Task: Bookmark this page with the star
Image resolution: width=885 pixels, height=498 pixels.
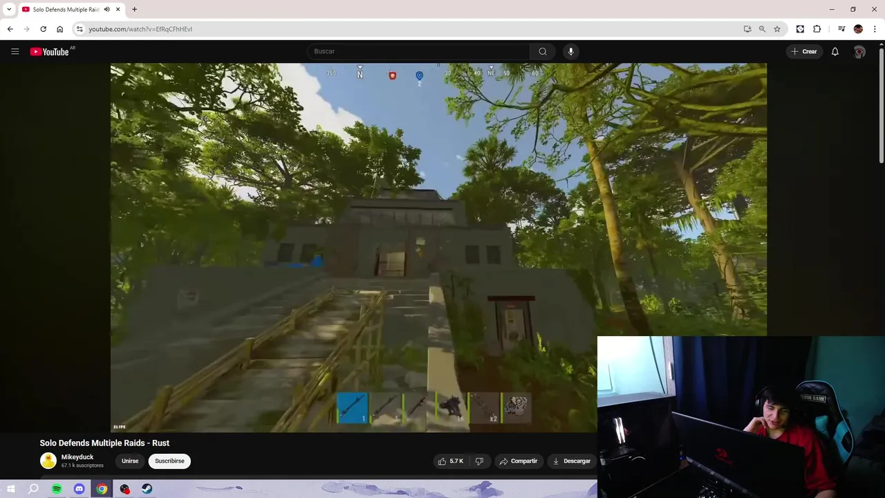Action: pyautogui.click(x=777, y=29)
